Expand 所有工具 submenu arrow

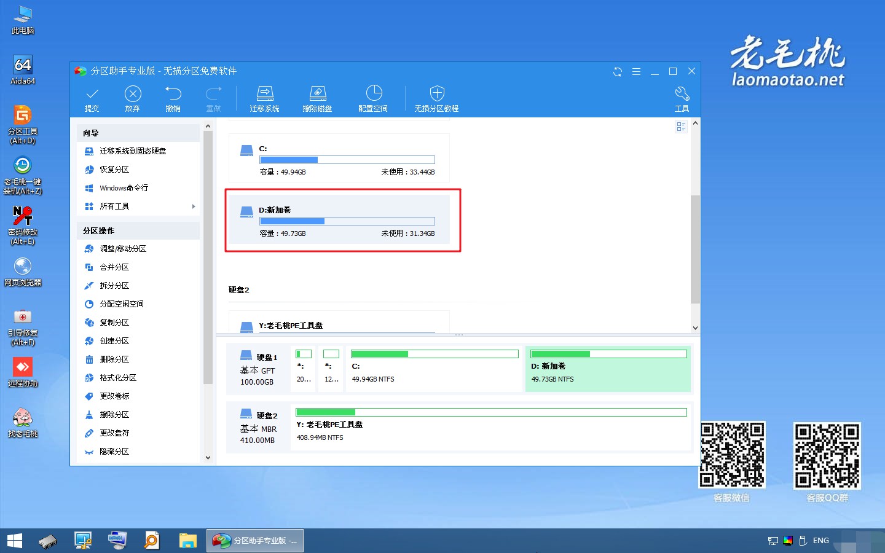pos(194,206)
